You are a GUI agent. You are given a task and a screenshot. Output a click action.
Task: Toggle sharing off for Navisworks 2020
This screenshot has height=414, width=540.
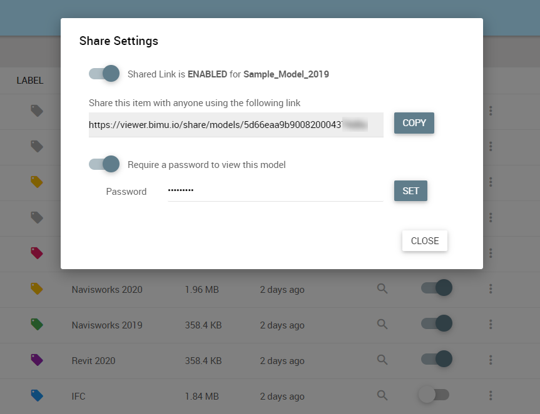(x=436, y=288)
